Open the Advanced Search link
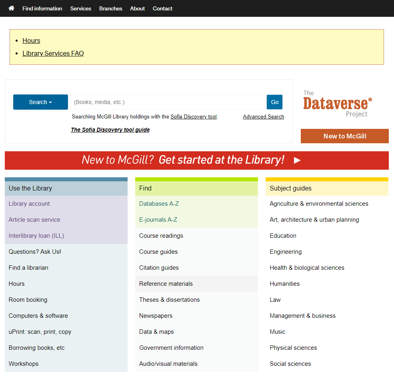The width and height of the screenshot is (394, 379). coord(263,117)
